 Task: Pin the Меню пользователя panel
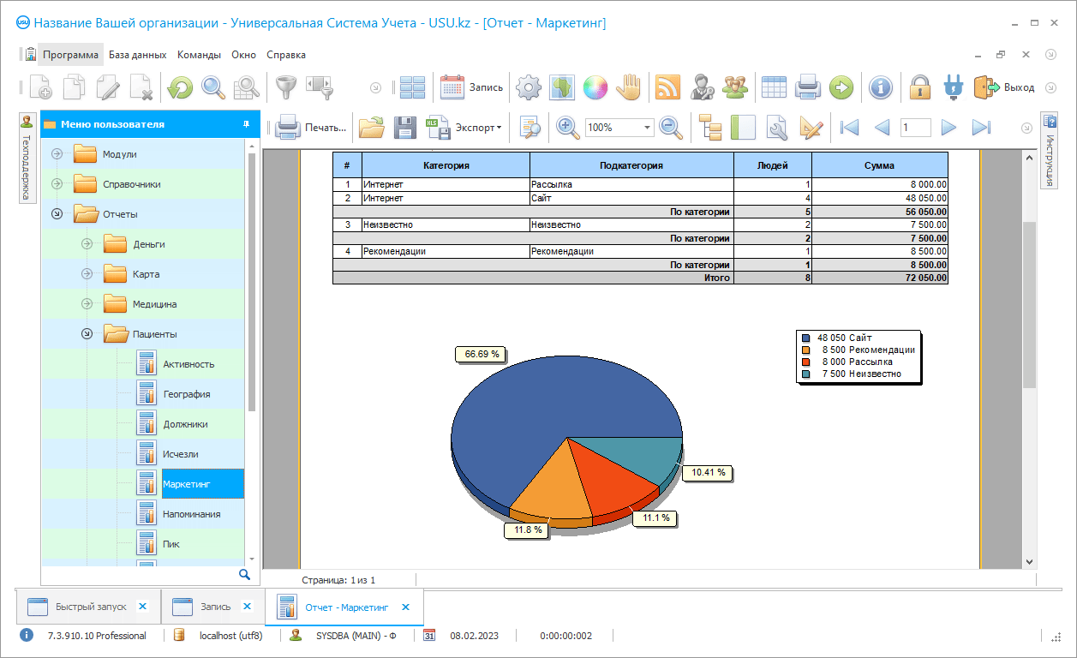click(x=246, y=124)
